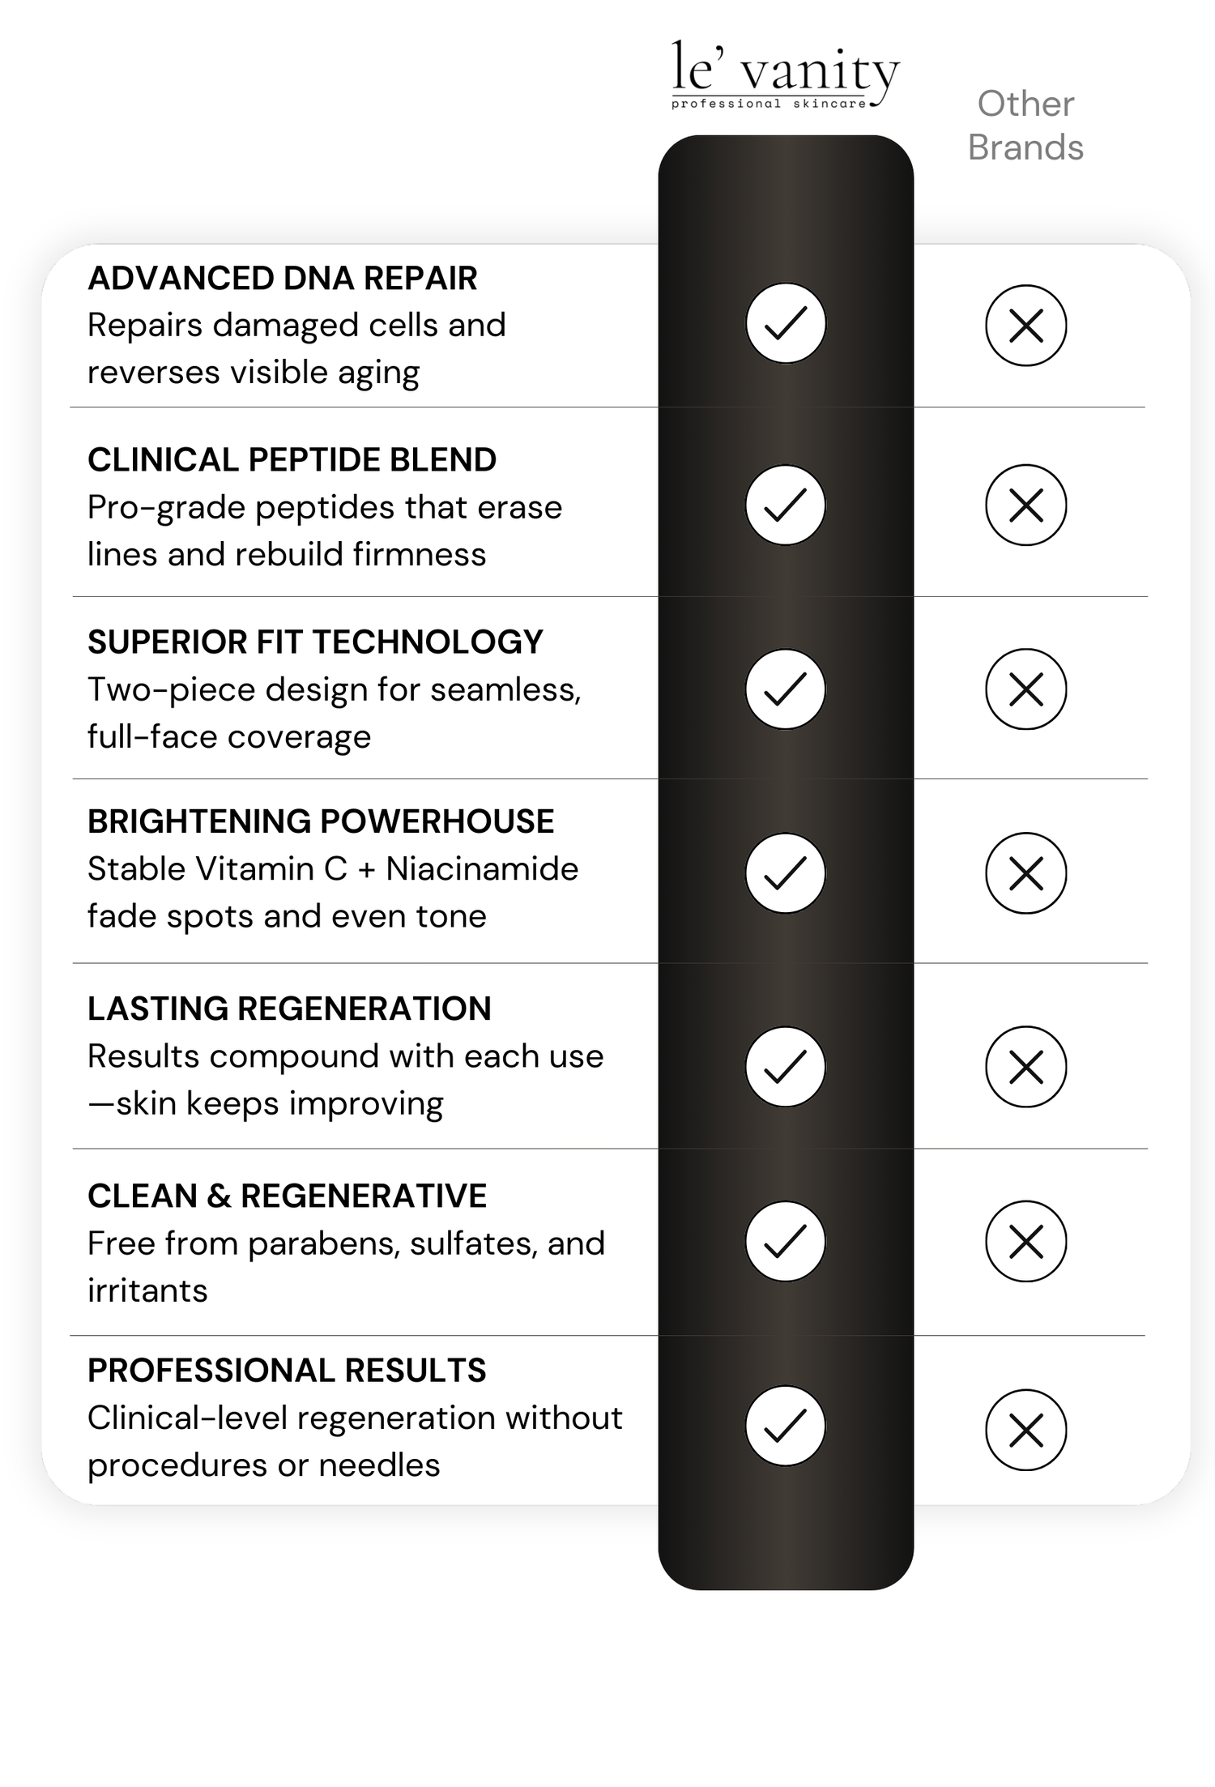Image resolution: width=1215 pixels, height=1787 pixels.
Task: Click the Other Brands column header
Action: pyautogui.click(x=1025, y=126)
